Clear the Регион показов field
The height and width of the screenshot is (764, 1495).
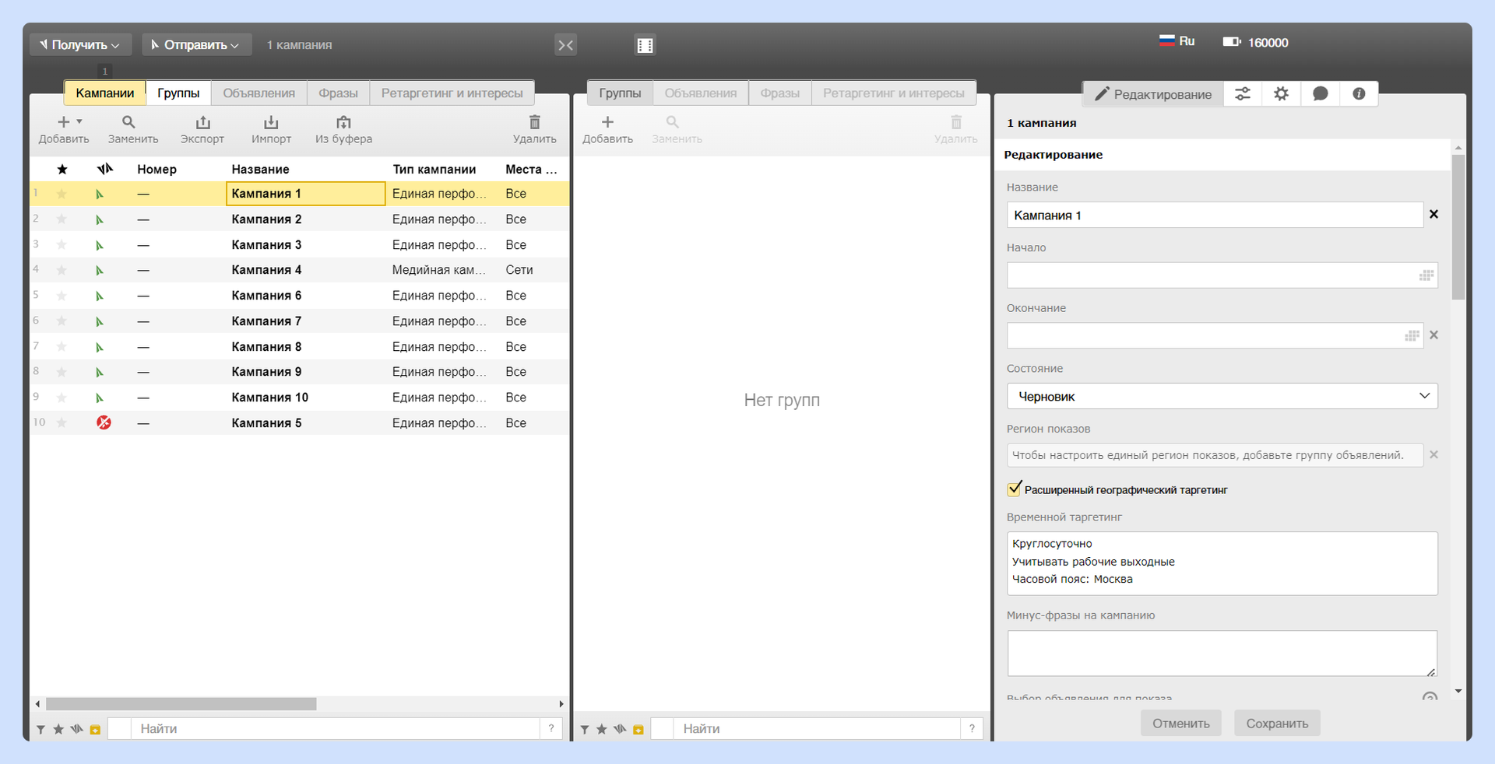1433,455
